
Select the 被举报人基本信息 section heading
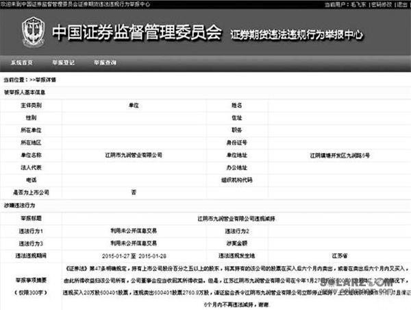point(25,93)
